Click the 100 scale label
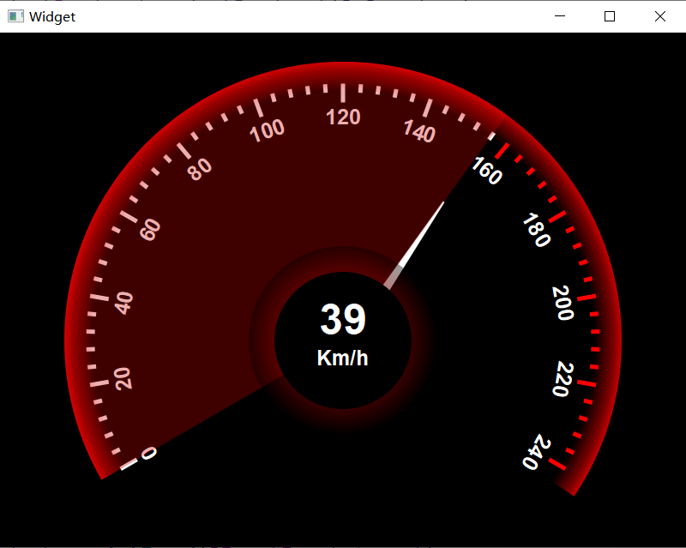 (267, 130)
